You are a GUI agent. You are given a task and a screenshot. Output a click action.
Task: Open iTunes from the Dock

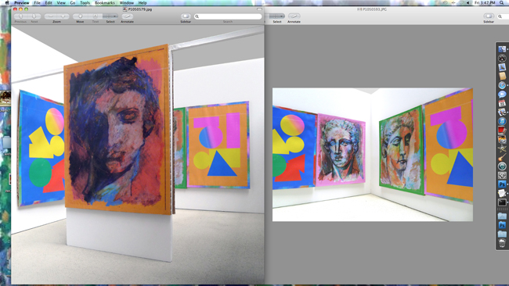(x=502, y=121)
